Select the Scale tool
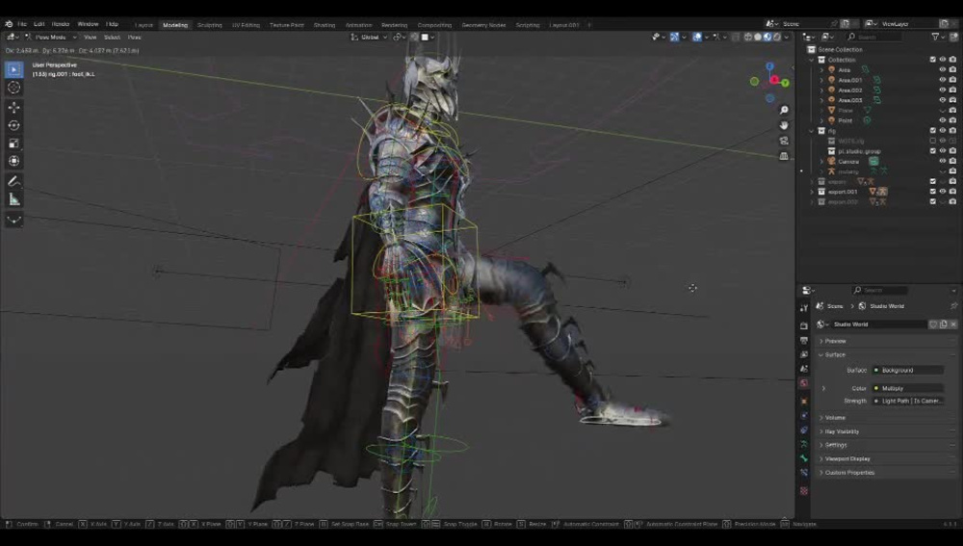Viewport: 963px width, 546px height. (13, 143)
